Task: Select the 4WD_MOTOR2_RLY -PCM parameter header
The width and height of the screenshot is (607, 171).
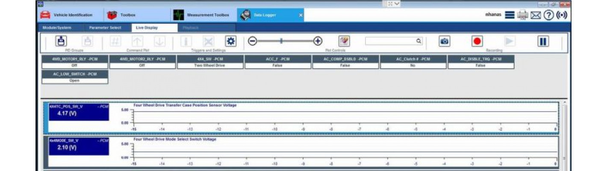Action: click(x=142, y=59)
